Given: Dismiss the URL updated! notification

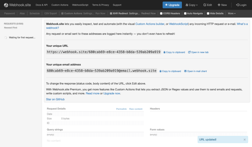Looking at the screenshot, I should [x=244, y=140].
